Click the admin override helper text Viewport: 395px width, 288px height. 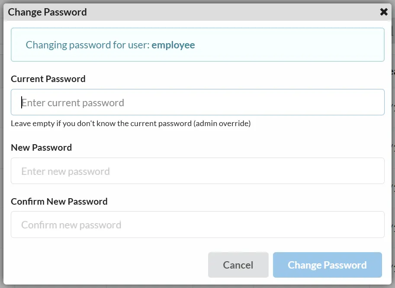[130, 123]
